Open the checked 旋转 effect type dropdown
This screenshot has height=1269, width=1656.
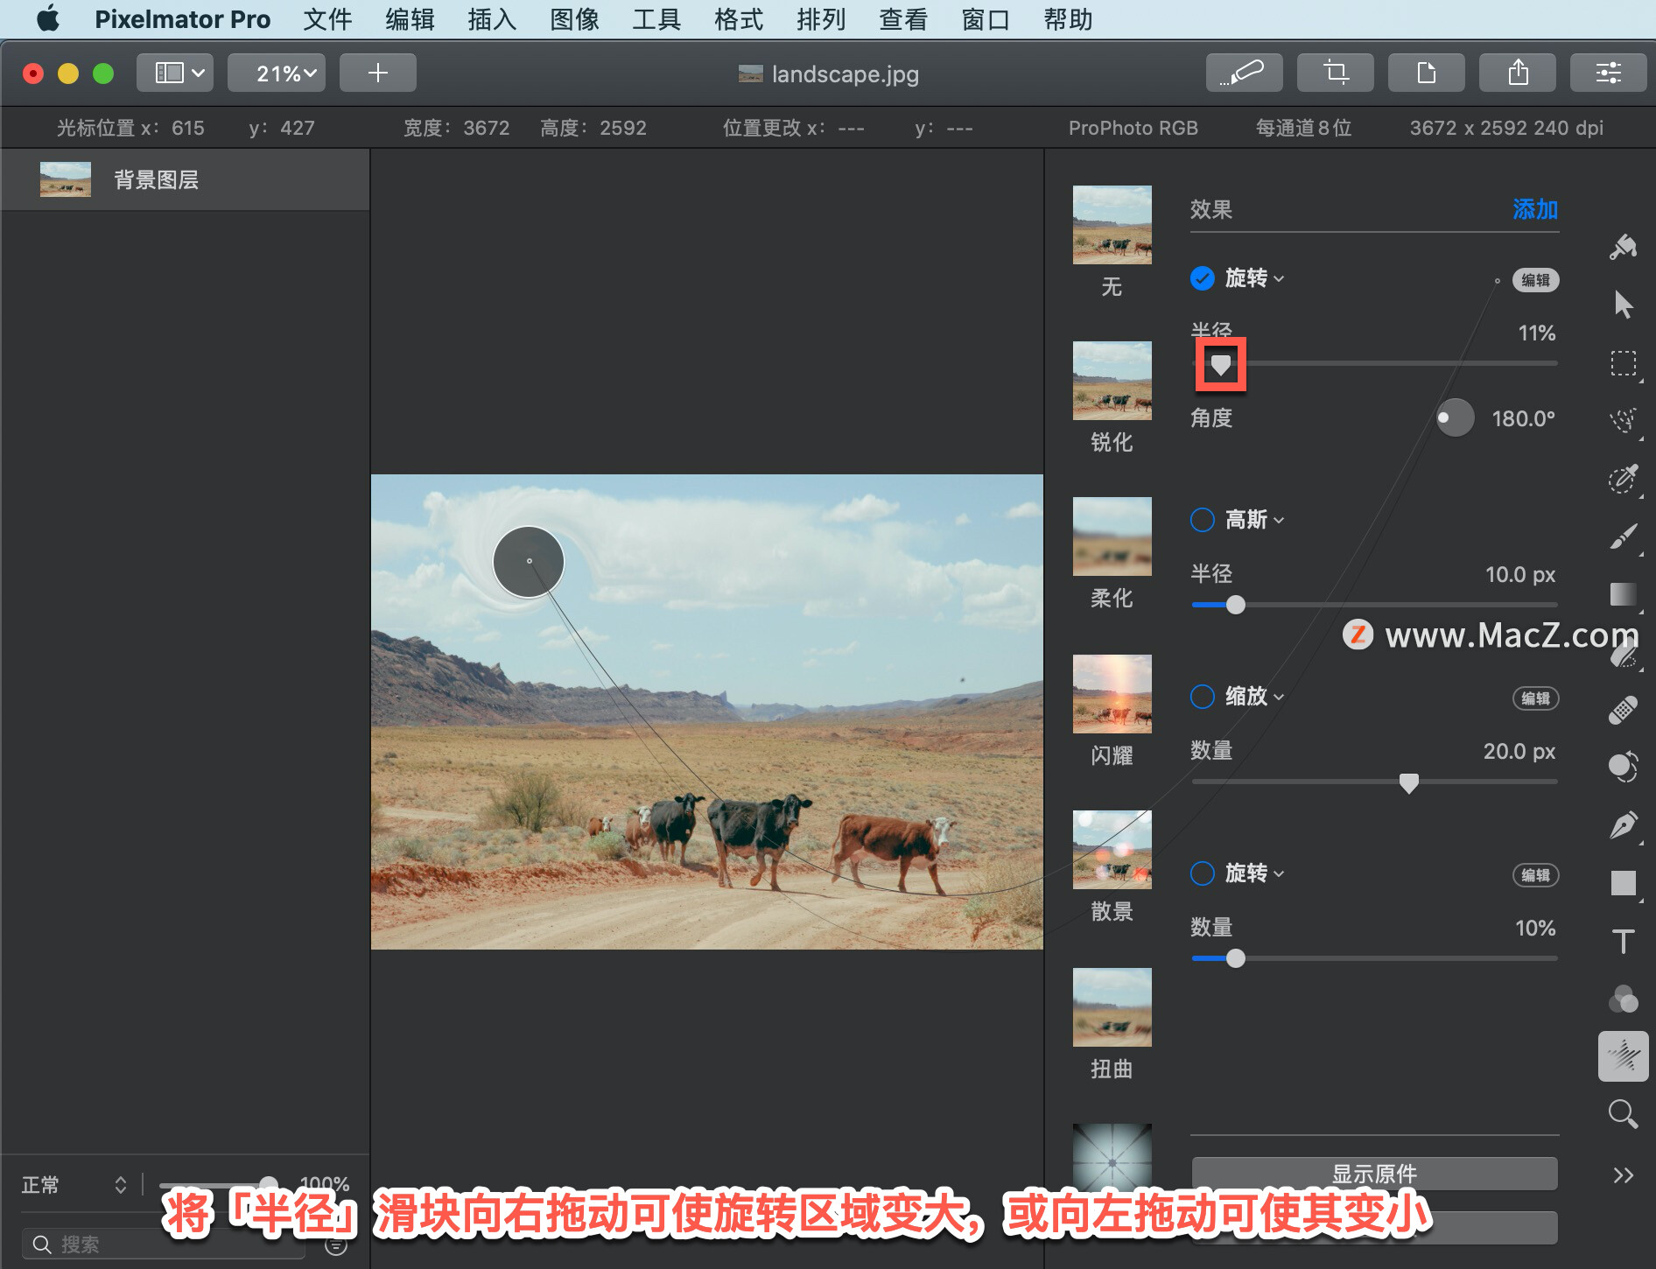coord(1255,278)
